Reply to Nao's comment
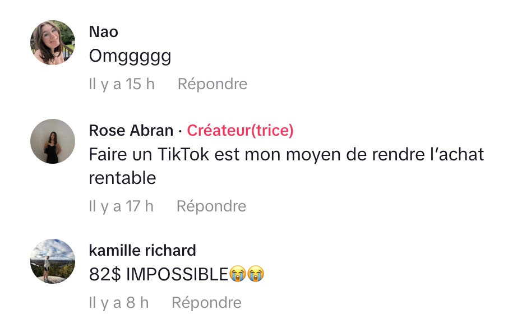 (212, 84)
